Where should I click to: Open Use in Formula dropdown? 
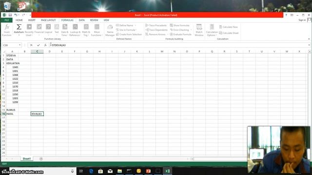coord(126,30)
